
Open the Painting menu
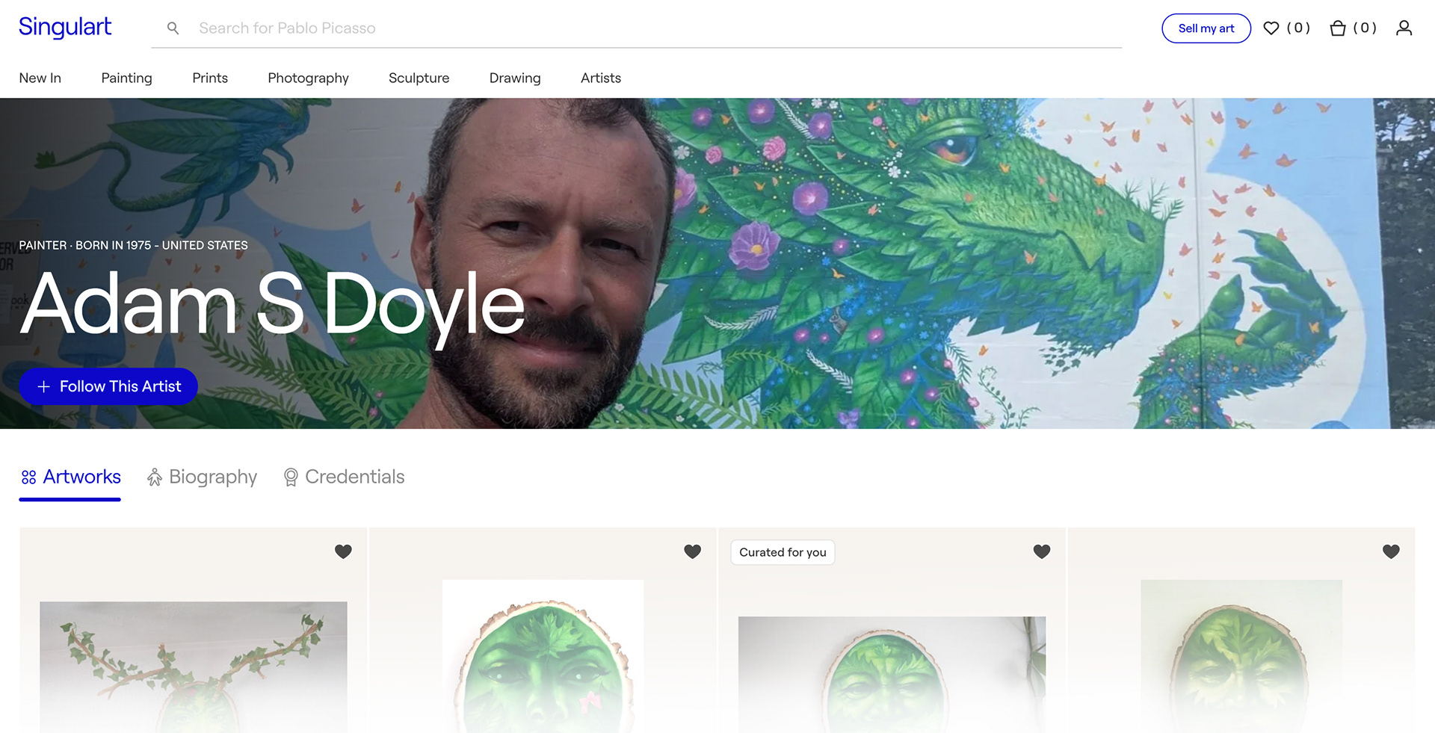click(126, 78)
